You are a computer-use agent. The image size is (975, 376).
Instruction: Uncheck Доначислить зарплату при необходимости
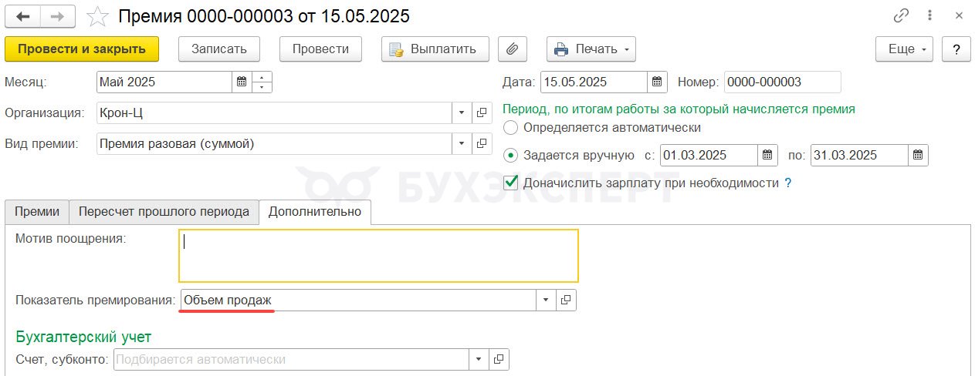click(510, 183)
